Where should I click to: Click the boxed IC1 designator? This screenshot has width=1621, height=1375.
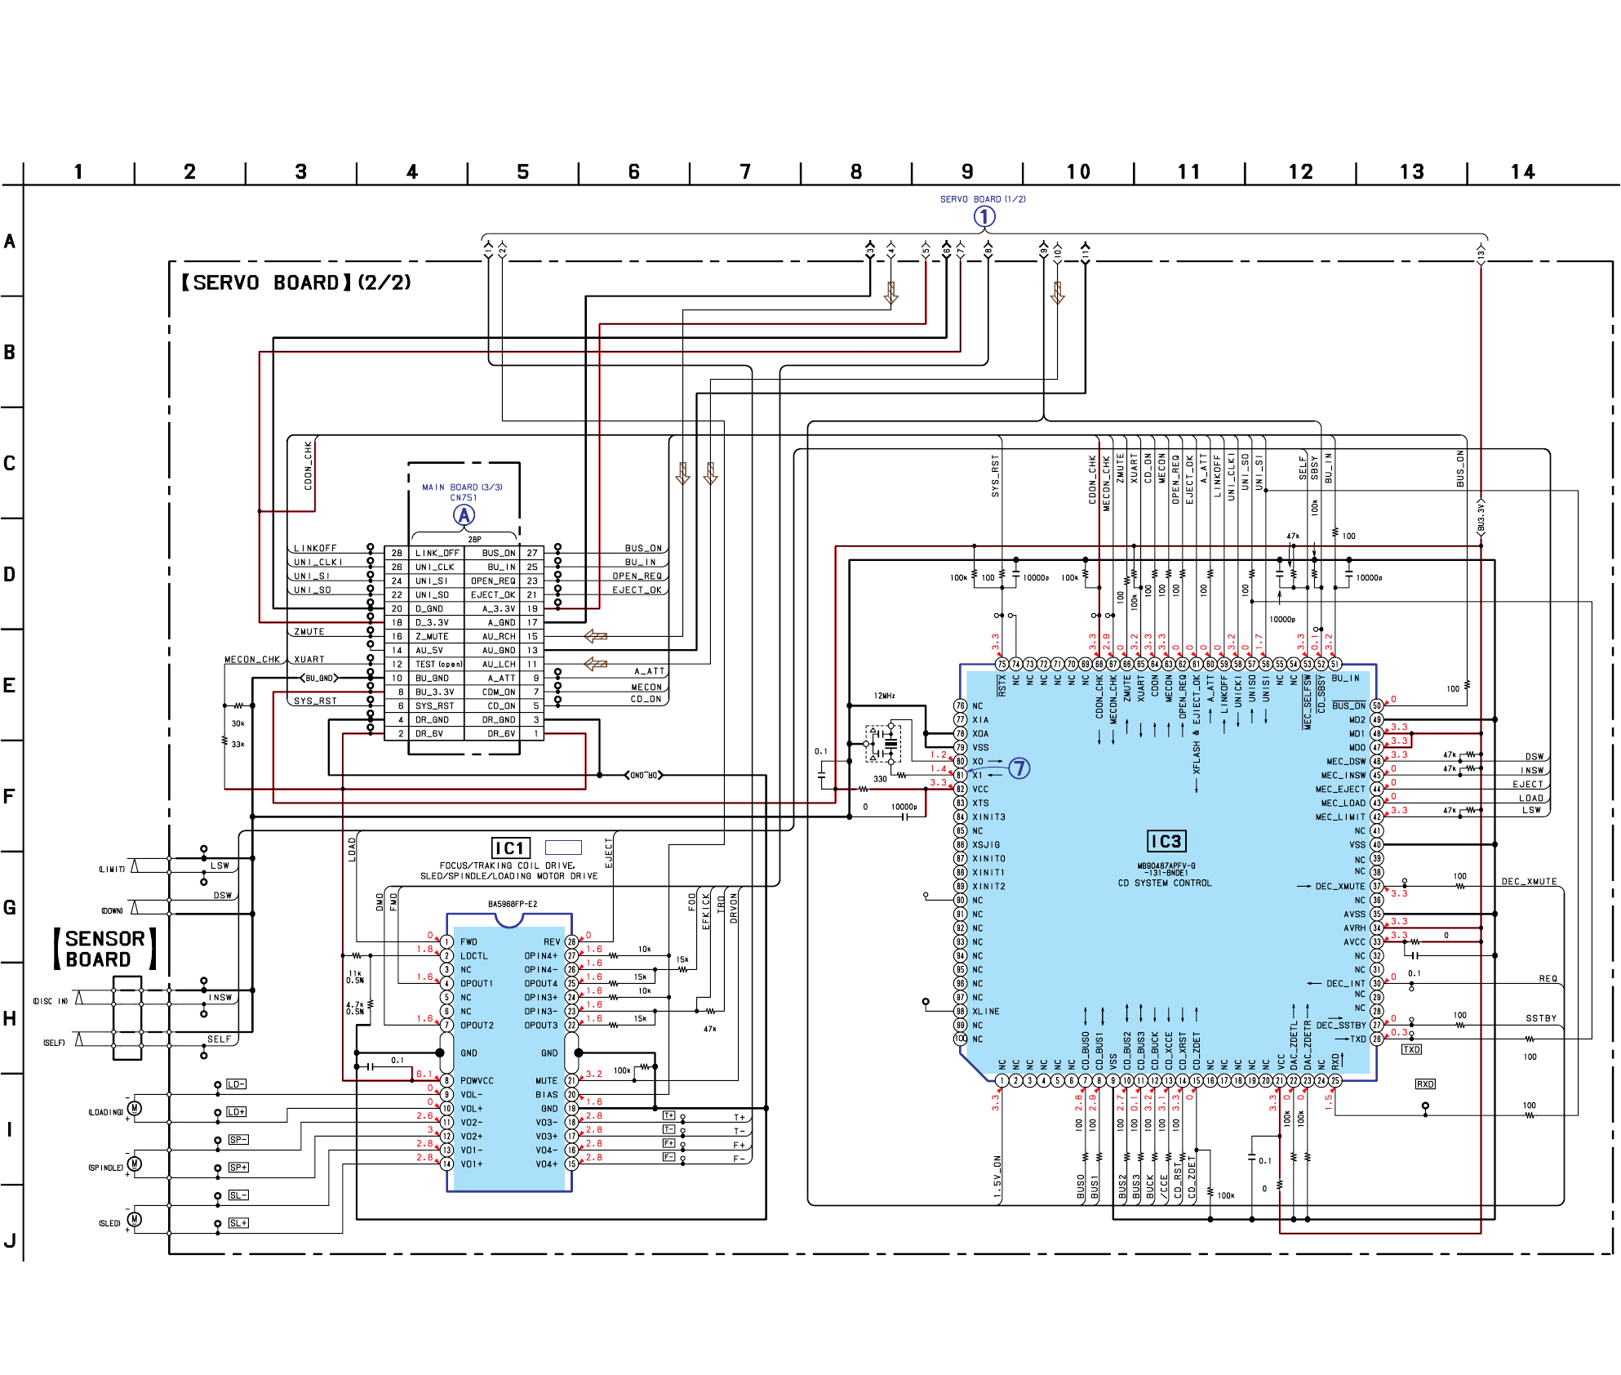[x=511, y=848]
